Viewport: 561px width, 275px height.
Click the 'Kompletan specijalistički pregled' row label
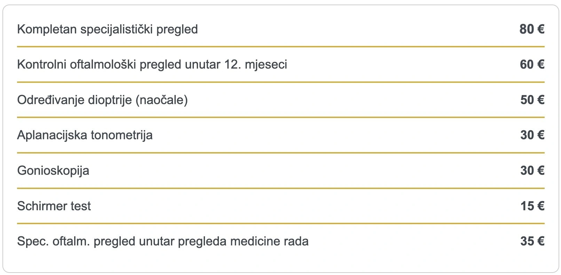pyautogui.click(x=107, y=29)
